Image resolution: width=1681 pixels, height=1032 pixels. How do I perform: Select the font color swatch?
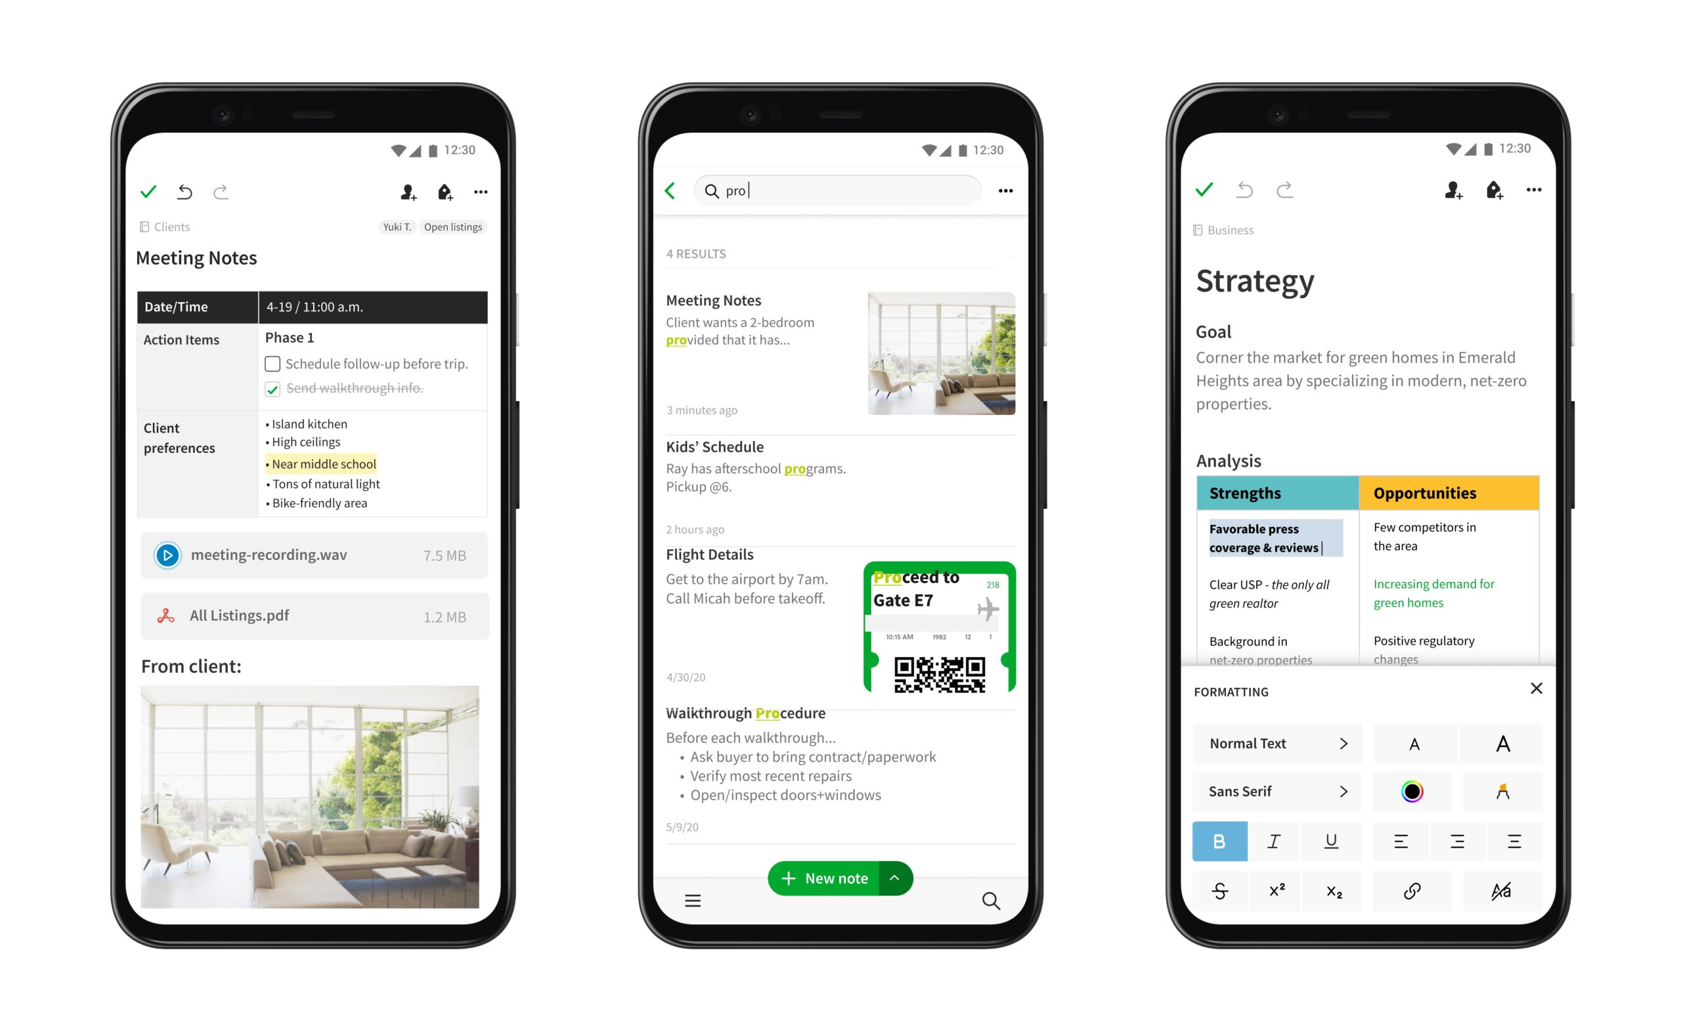click(1411, 791)
